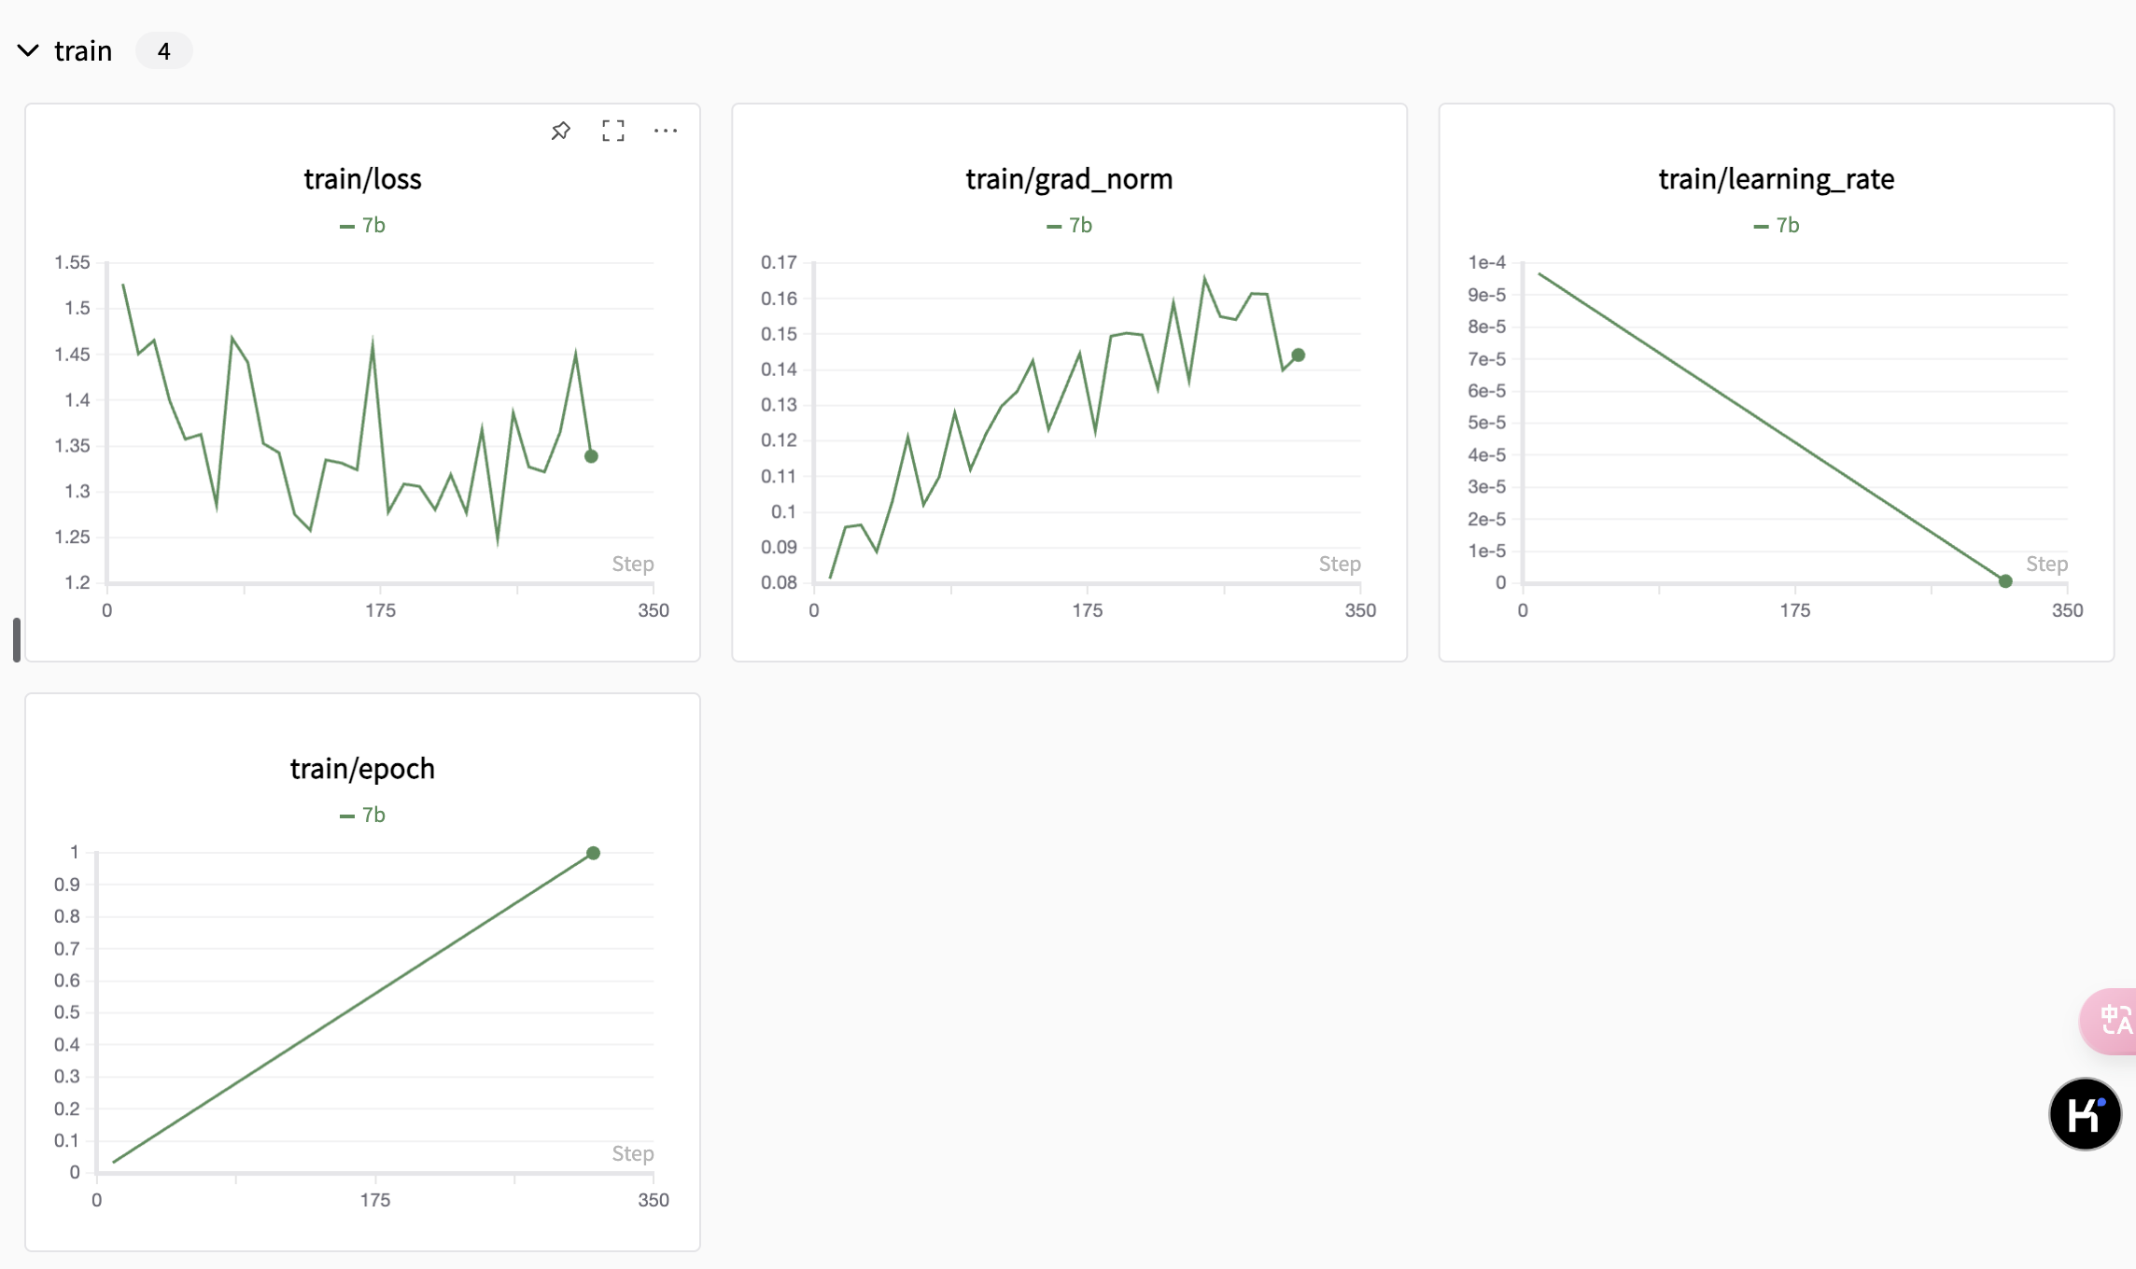Click end point of learning_rate line
2136x1269 pixels.
(x=2005, y=581)
